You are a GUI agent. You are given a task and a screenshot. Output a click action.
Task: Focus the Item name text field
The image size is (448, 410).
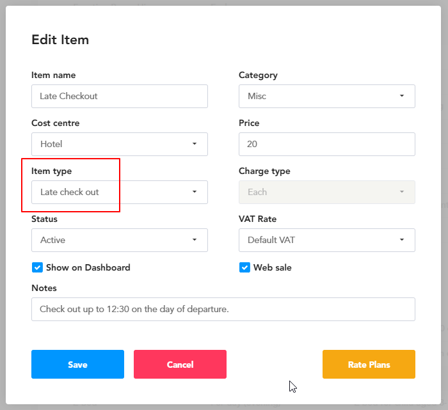(119, 96)
